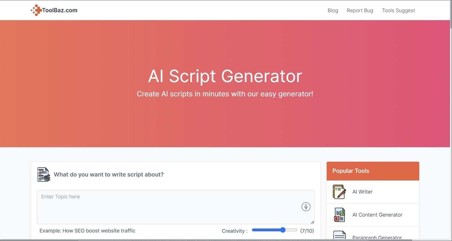
Task: Click the AI Writer notepad icon
Action: point(339,192)
